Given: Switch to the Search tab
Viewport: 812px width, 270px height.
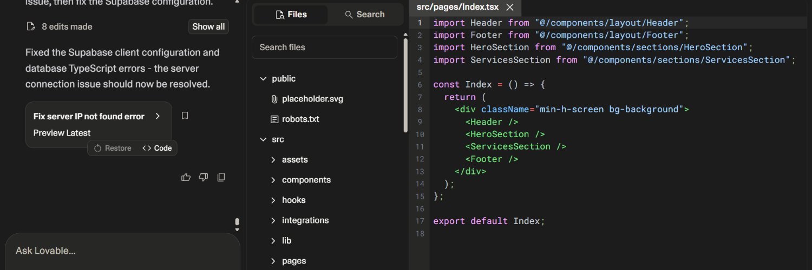Looking at the screenshot, I should point(364,15).
